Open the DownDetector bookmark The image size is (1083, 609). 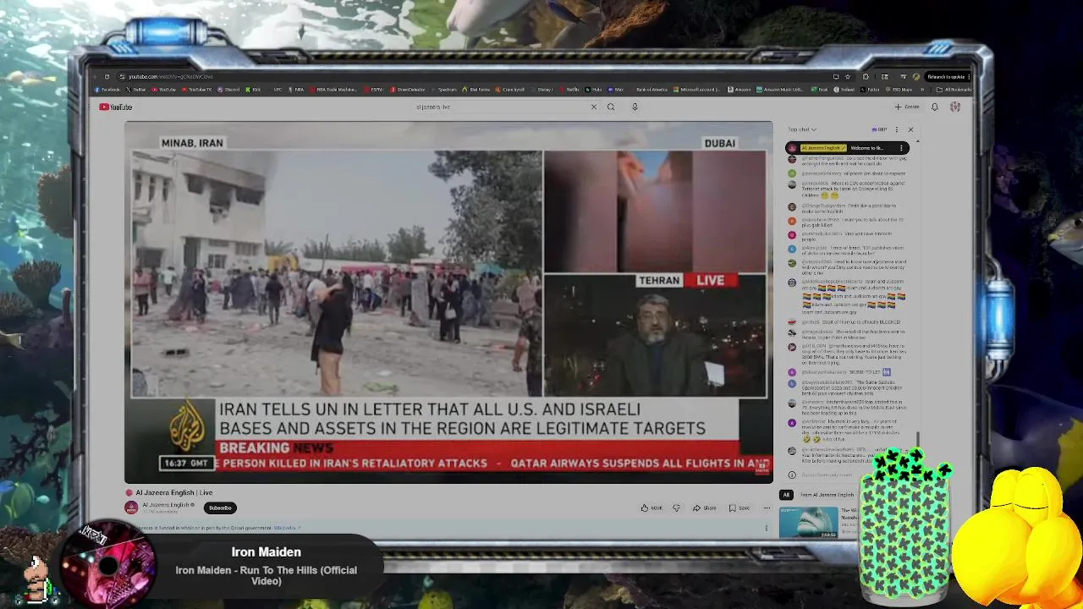tap(408, 90)
